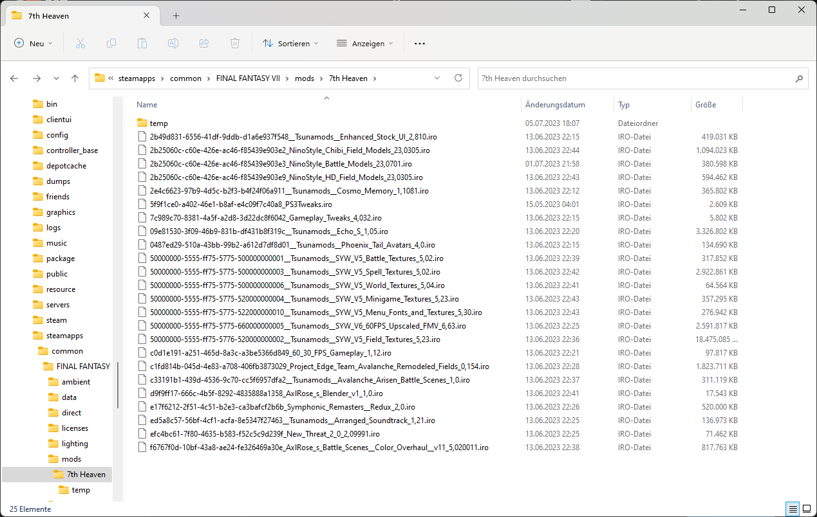Image resolution: width=817 pixels, height=517 pixels.
Task: Select Symphonic_Remasters_Redux iro file
Action: coord(282,406)
